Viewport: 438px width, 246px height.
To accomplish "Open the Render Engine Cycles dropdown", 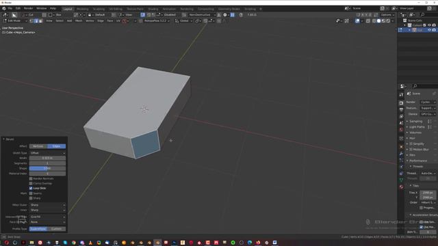I will pos(428,102).
